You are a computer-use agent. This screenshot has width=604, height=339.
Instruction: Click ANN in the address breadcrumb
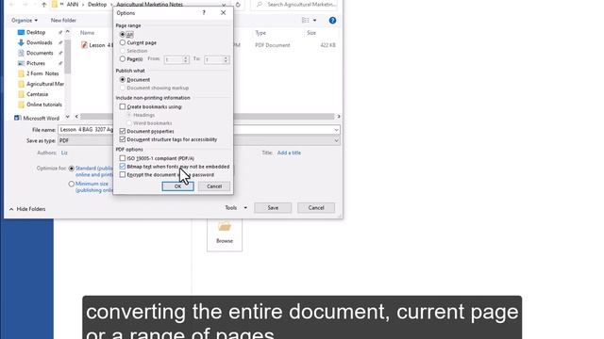click(73, 5)
